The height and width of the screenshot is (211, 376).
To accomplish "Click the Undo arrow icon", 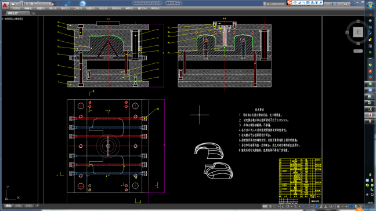I will (37, 4).
